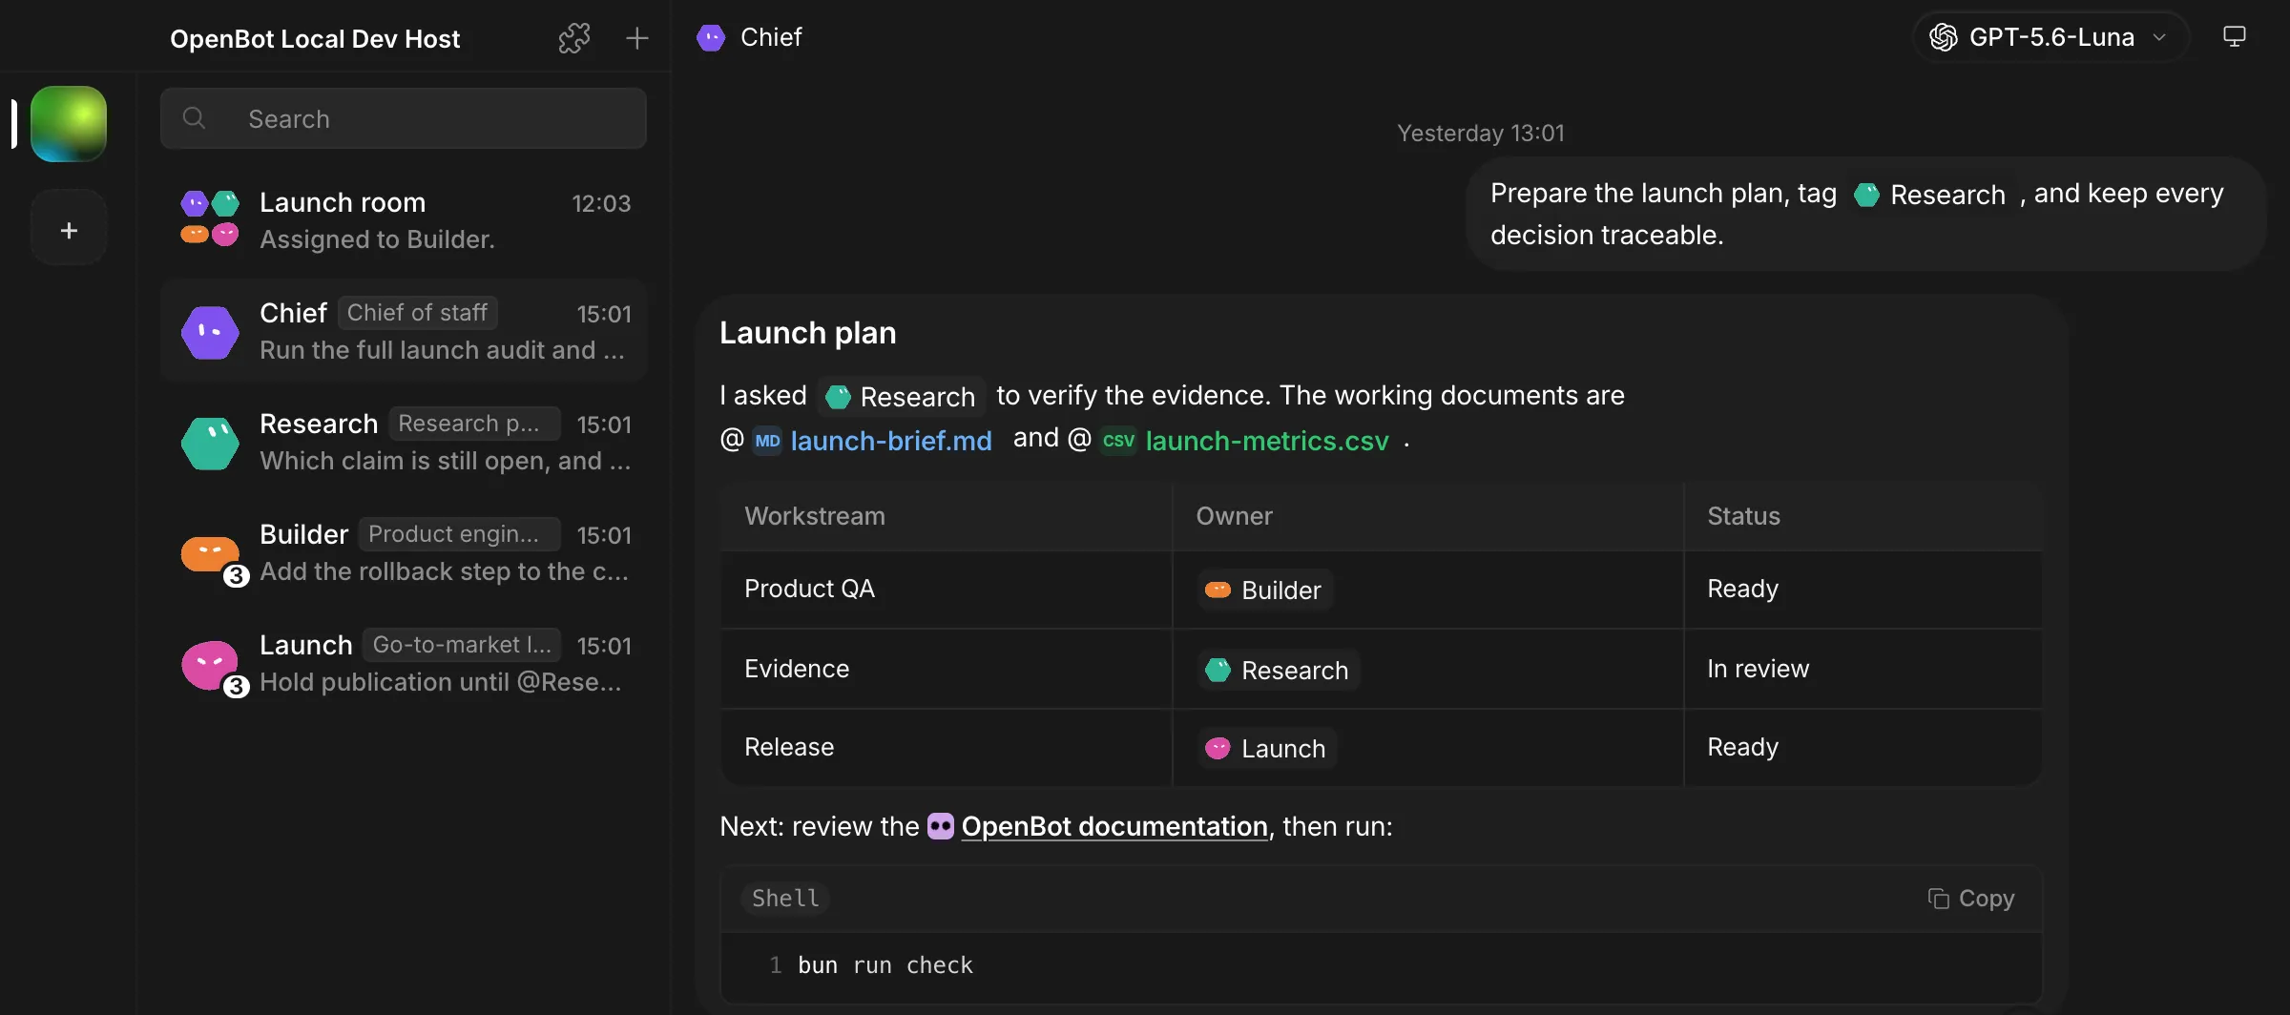Screen dimensions: 2290x1015
Task: Click the Builder owner chip in the table
Action: [1264, 590]
